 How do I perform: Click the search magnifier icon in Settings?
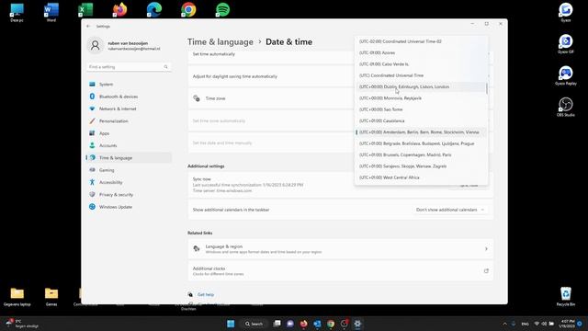coord(165,67)
